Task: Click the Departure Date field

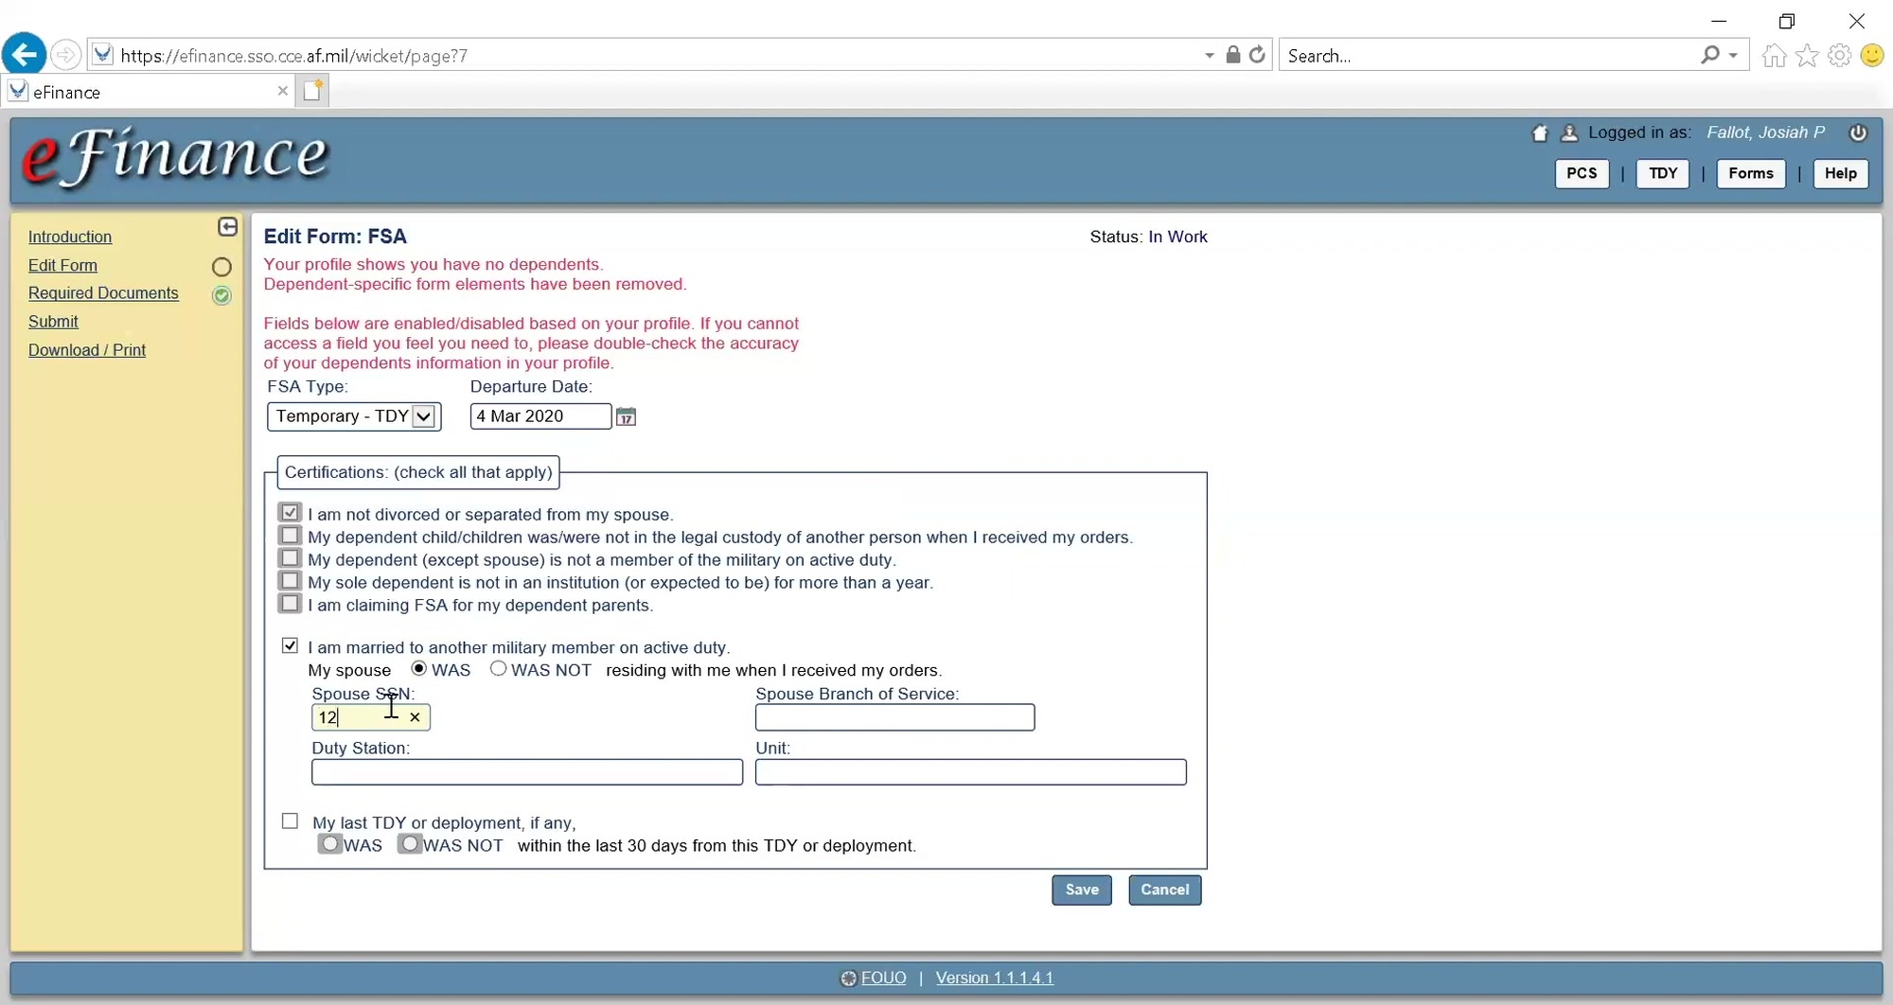Action: [540, 416]
